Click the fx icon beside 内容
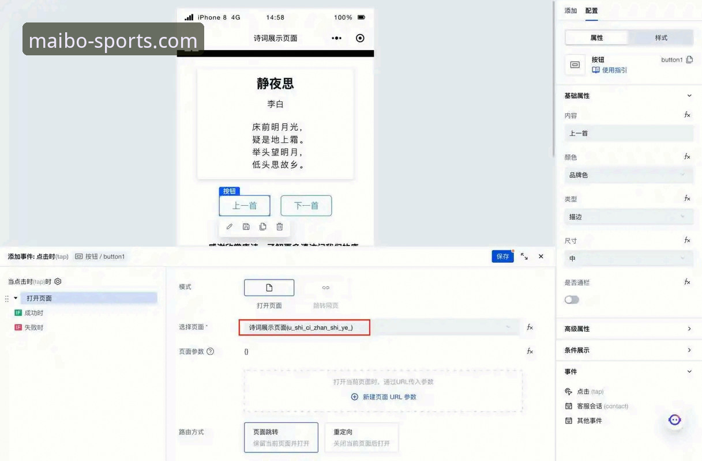 tap(687, 115)
